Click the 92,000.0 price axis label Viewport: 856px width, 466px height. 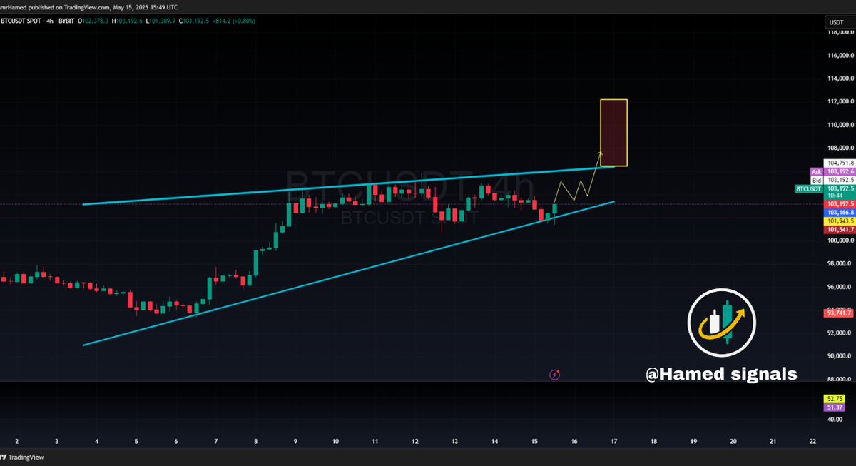[x=840, y=333]
